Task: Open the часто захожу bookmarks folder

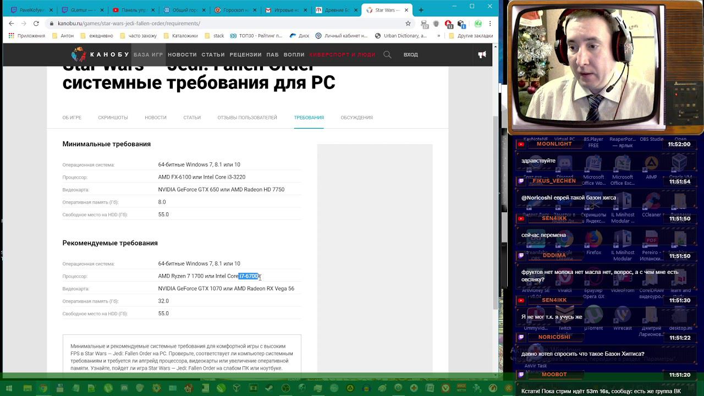Action: (138, 36)
